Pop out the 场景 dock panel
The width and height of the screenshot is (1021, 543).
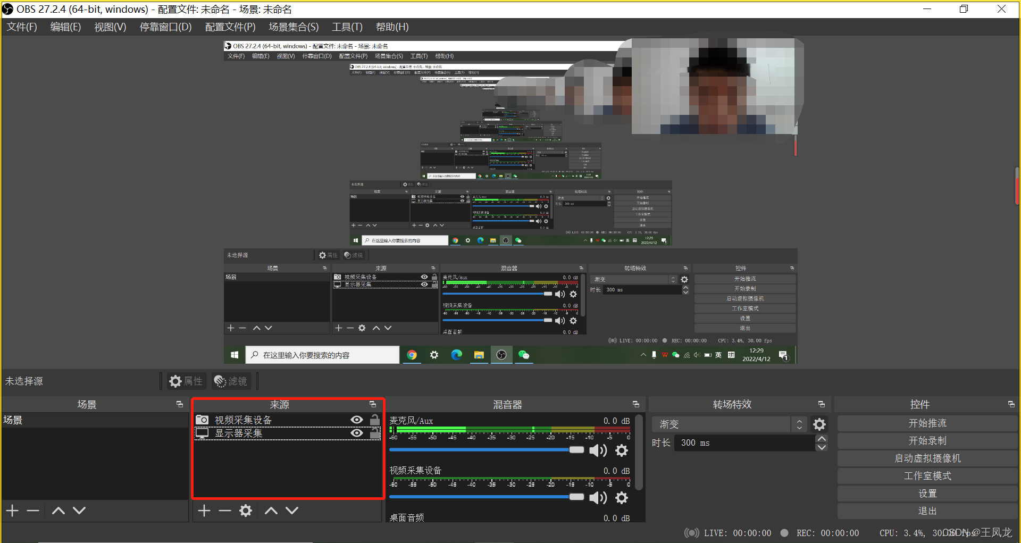(180, 405)
